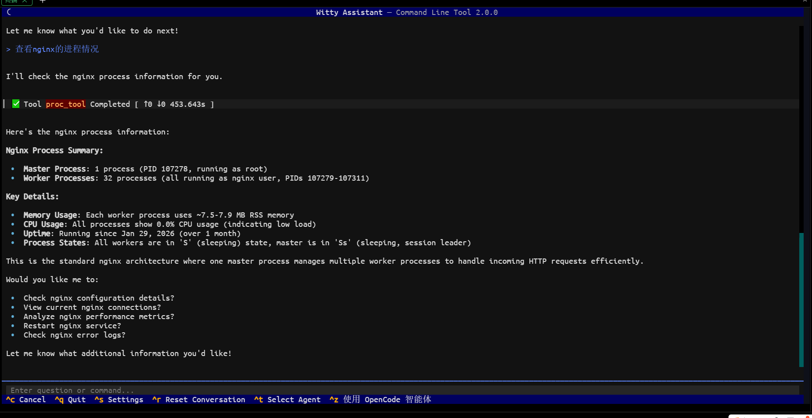This screenshot has height=418, width=812.
Task: Click the Process States bullet line
Action: (x=247, y=243)
